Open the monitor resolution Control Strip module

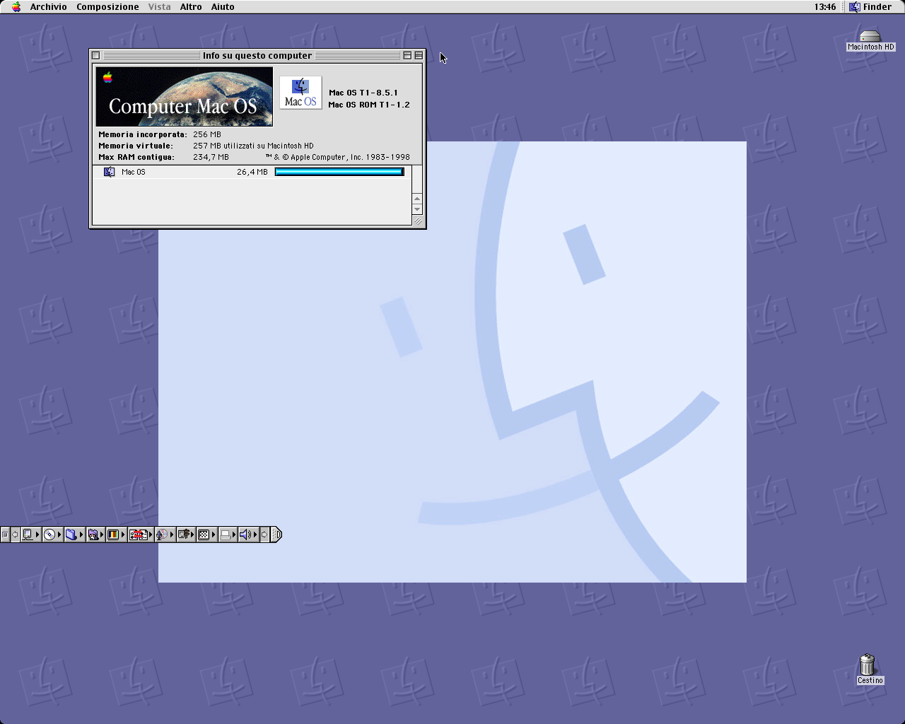pos(207,535)
